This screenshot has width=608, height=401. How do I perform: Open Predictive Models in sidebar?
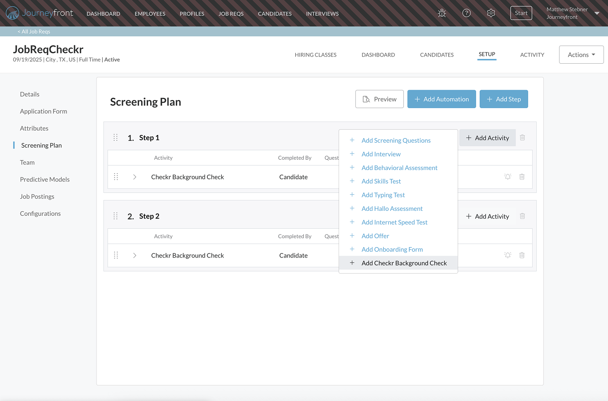[45, 179]
